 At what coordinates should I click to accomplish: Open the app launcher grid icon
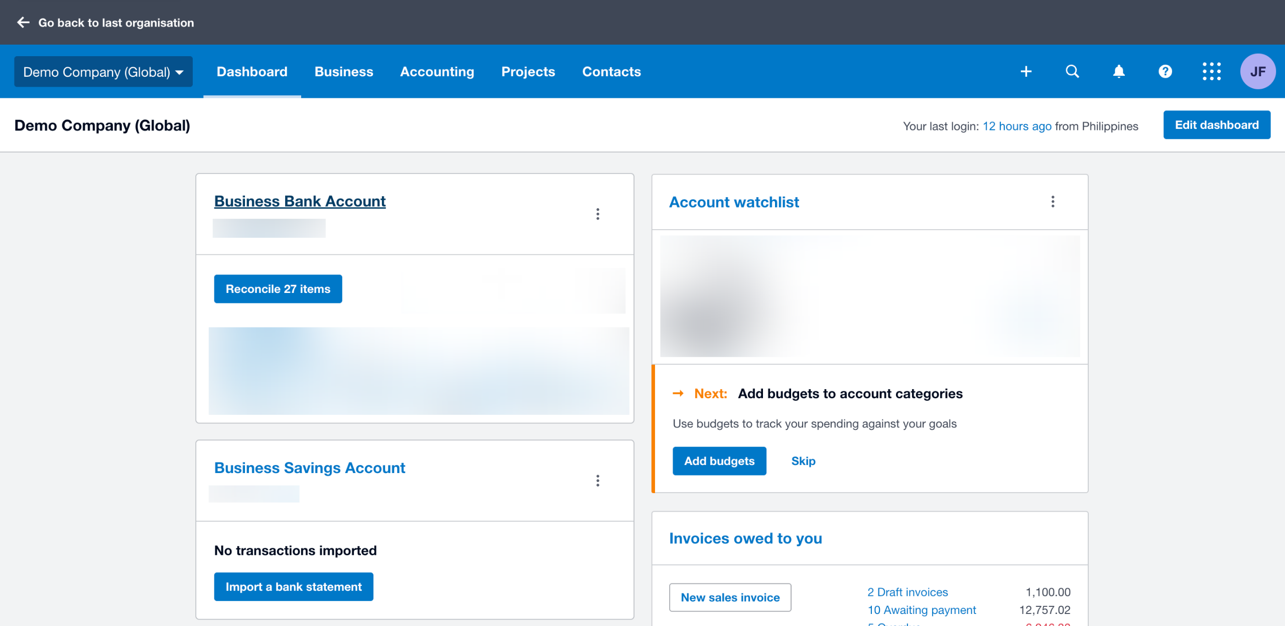[1211, 72]
